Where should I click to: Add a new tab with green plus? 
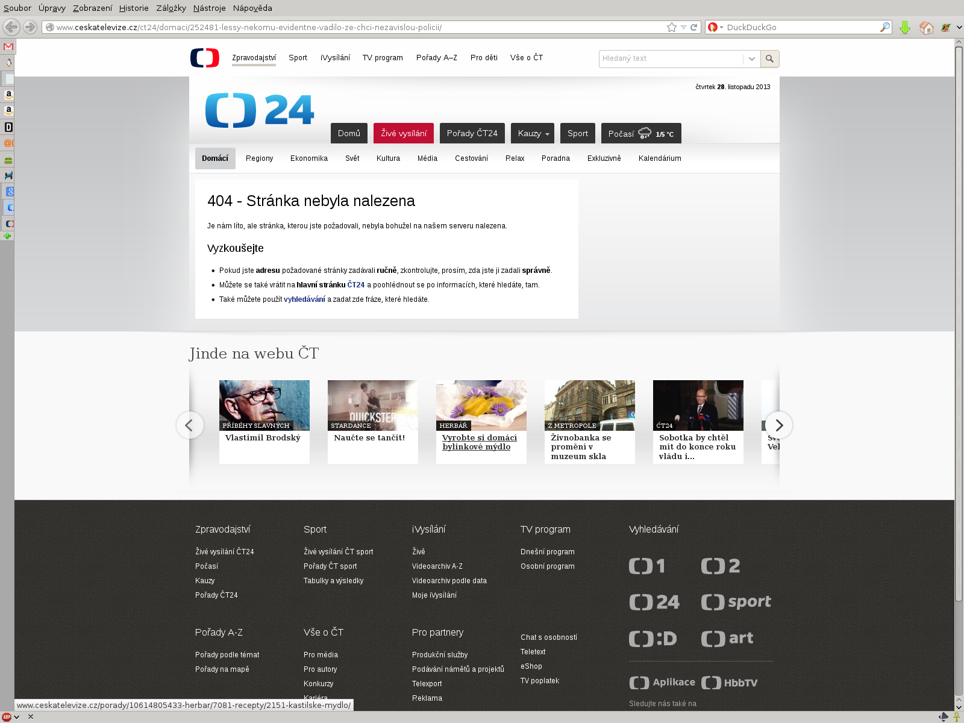point(7,236)
